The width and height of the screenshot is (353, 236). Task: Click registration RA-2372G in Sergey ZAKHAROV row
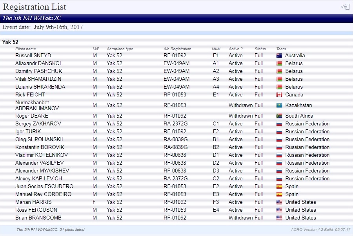[176, 124]
